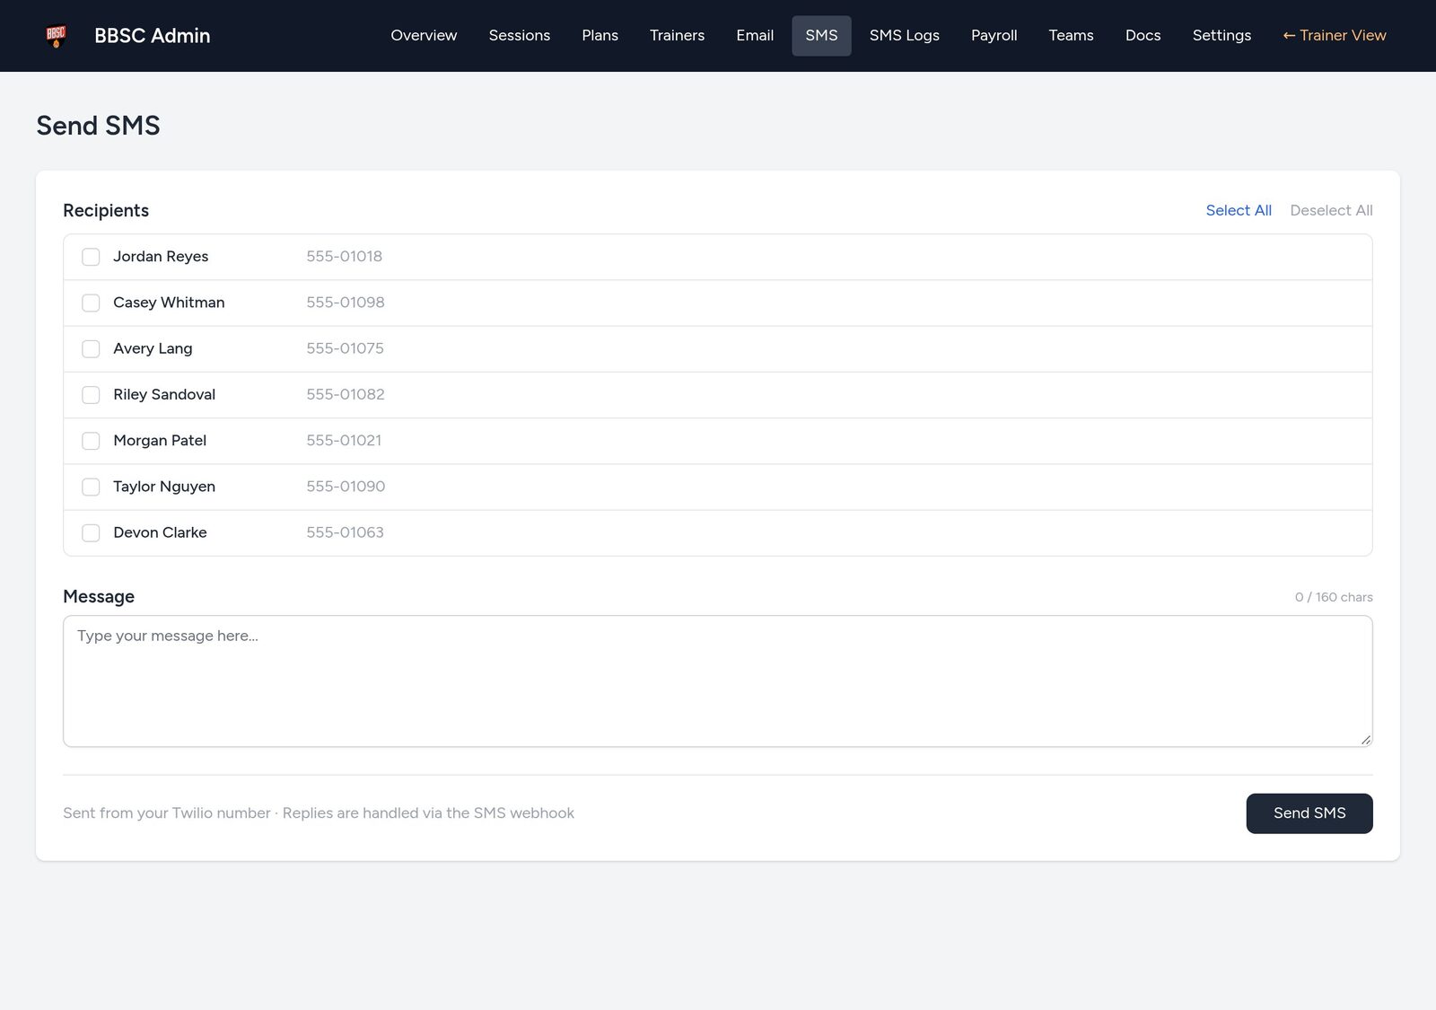The image size is (1436, 1010).
Task: Click the phone number 555-01063
Action: pyautogui.click(x=345, y=532)
